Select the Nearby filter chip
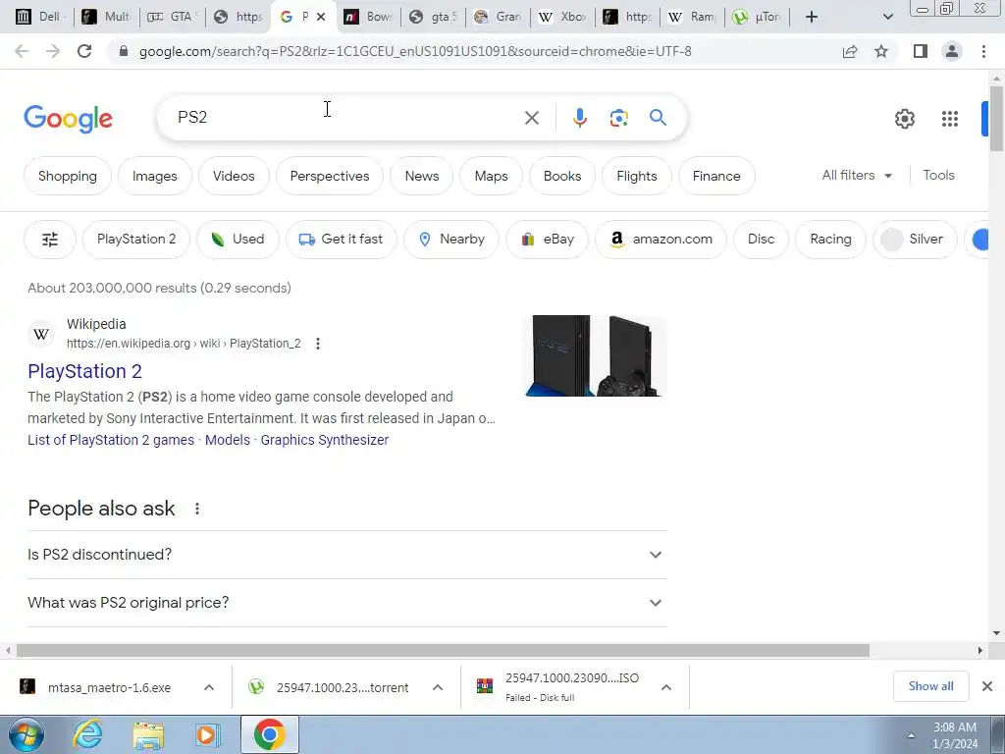 pyautogui.click(x=451, y=240)
